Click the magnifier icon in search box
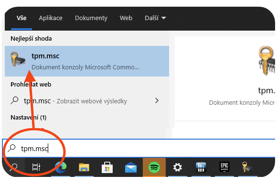Screen dimensions: 277x186 [11, 148]
